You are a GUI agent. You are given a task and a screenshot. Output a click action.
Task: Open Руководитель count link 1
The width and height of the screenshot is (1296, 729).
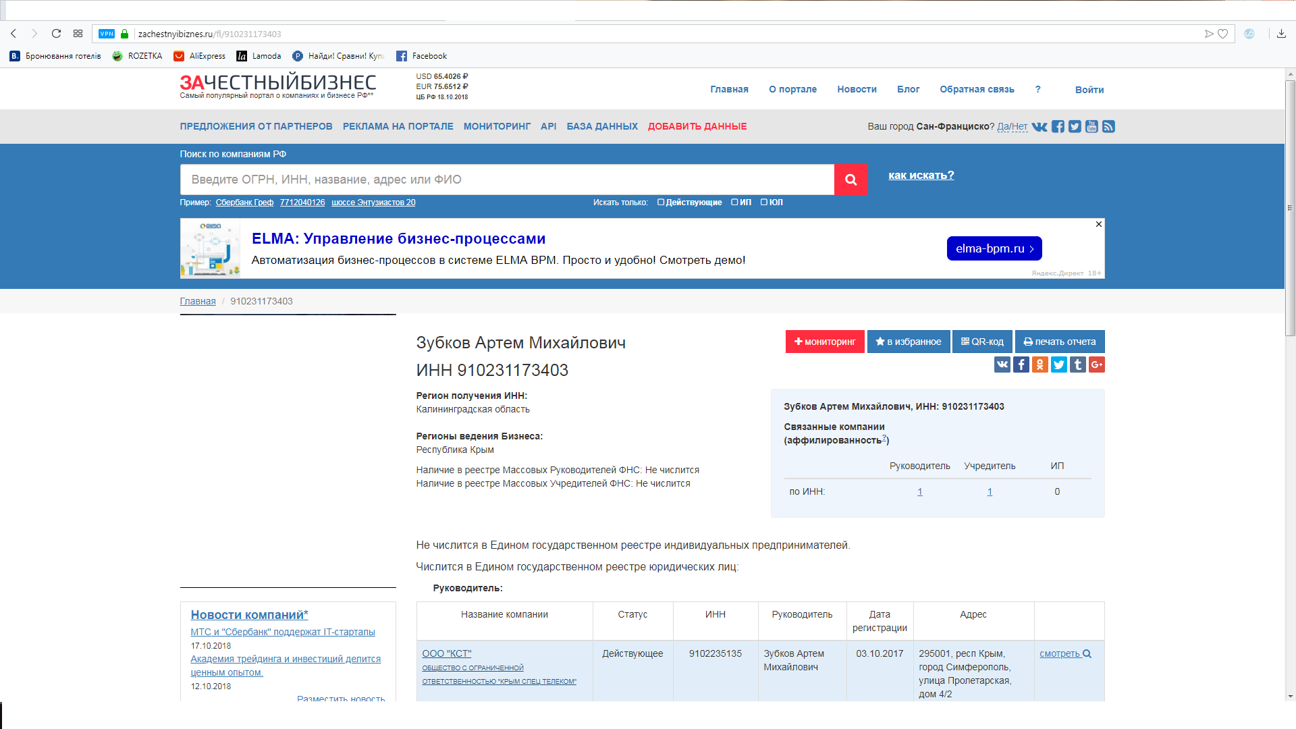pos(920,492)
